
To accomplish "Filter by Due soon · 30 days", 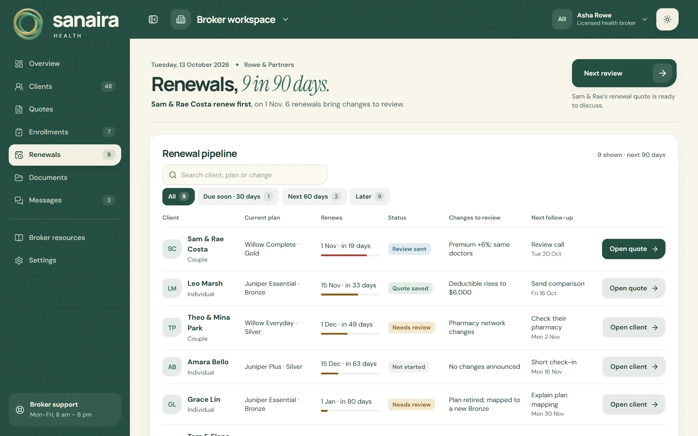I will [x=238, y=196].
